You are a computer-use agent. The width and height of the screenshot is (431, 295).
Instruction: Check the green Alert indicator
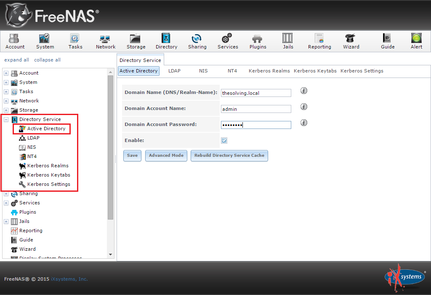point(416,41)
